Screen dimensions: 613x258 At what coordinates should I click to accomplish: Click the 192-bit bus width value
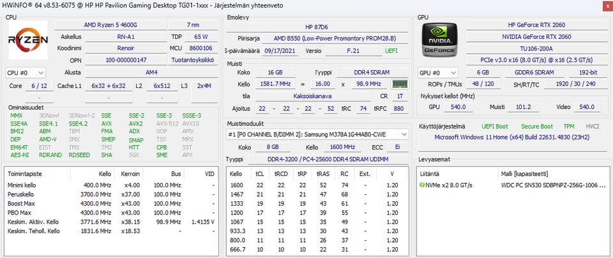tap(587, 73)
